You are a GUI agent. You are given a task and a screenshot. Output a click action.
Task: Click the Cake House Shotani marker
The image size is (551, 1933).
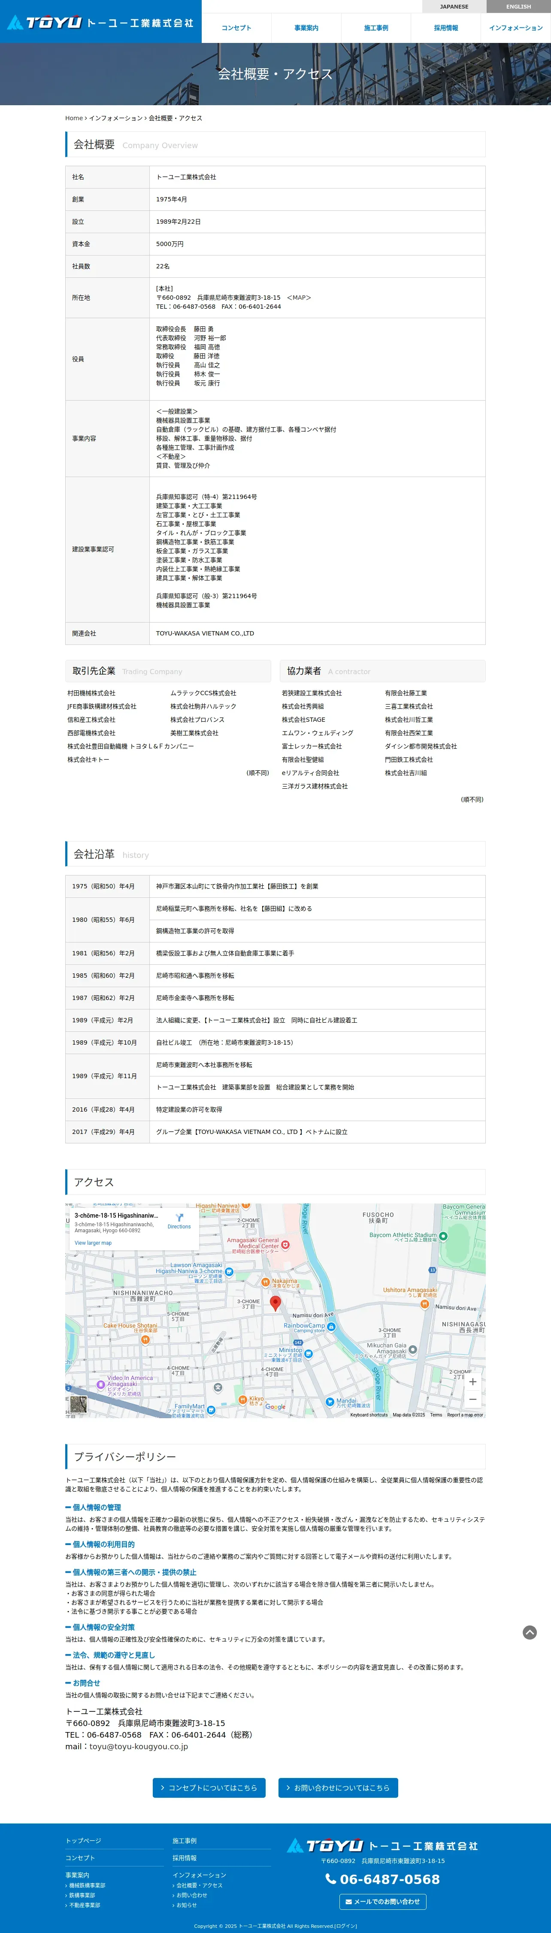(145, 1340)
